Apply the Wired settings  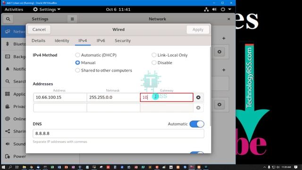[x=198, y=29]
